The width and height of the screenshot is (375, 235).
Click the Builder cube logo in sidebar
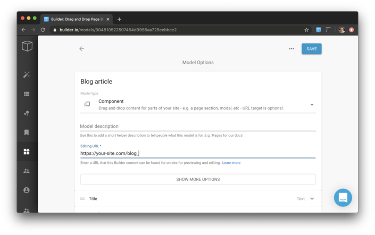27,46
